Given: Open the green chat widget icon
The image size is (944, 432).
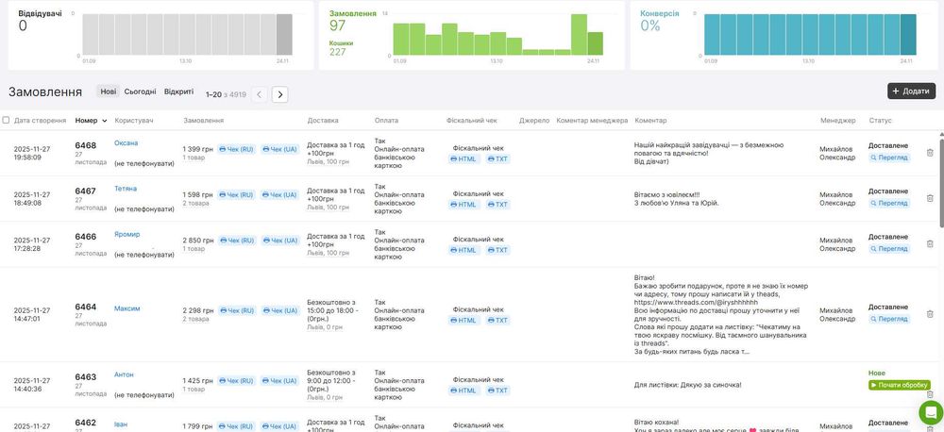Looking at the screenshot, I should coord(930,412).
